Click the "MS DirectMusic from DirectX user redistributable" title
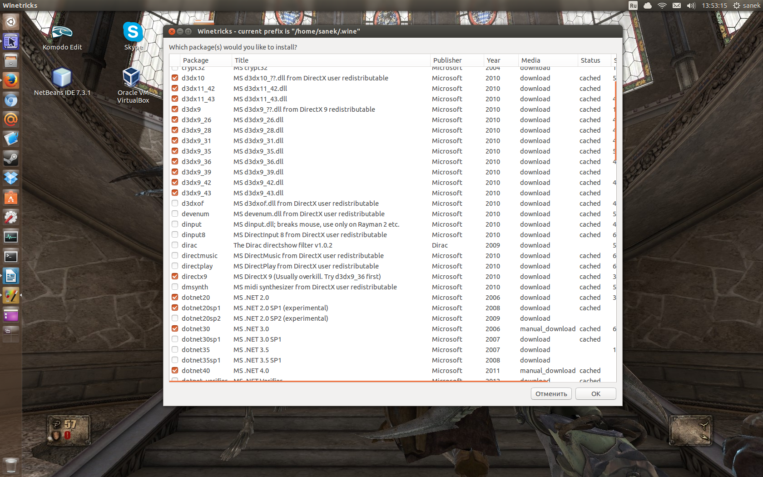763x477 pixels. point(308,255)
